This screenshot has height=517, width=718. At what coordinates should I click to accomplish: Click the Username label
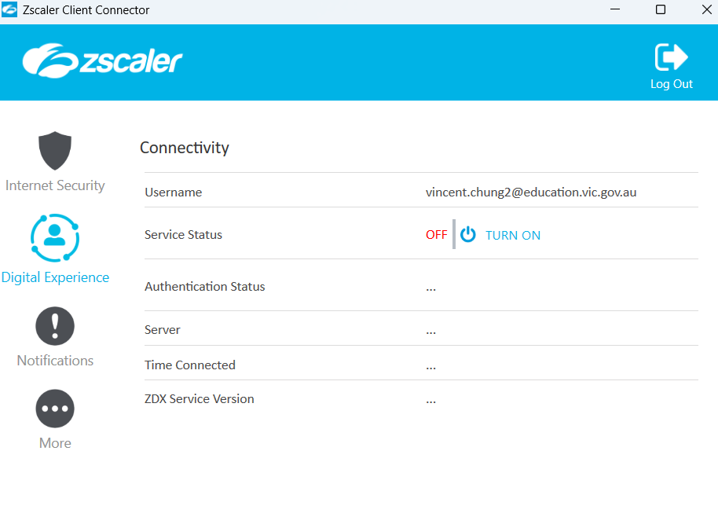pyautogui.click(x=173, y=192)
